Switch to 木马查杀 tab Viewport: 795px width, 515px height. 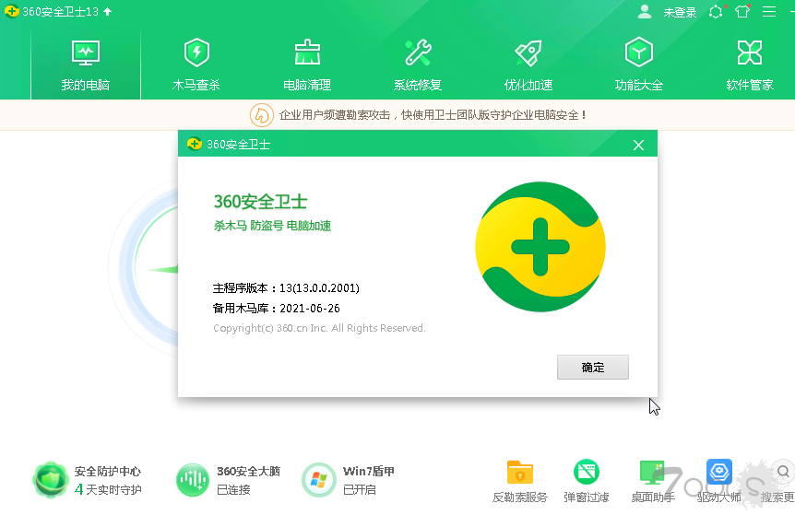click(196, 64)
